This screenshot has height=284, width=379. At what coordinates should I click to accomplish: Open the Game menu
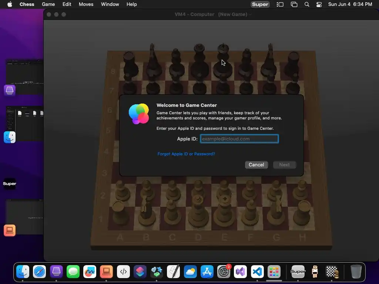coord(48,4)
